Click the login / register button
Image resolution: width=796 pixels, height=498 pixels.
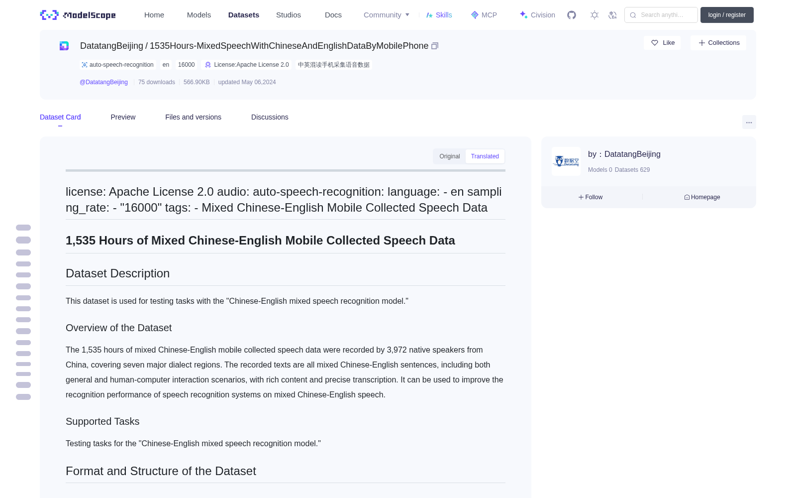[x=727, y=15]
